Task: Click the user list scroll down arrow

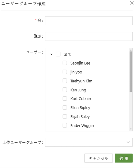Action: [x=131, y=129]
